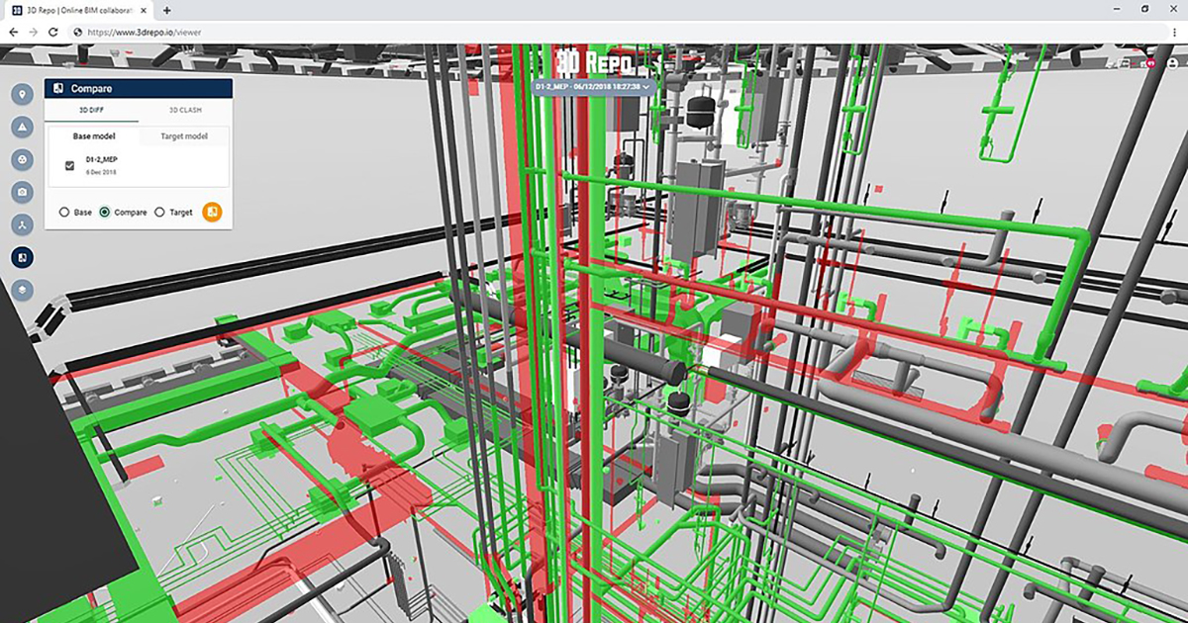Toggle the Compare panel sidebar icon

[22, 257]
